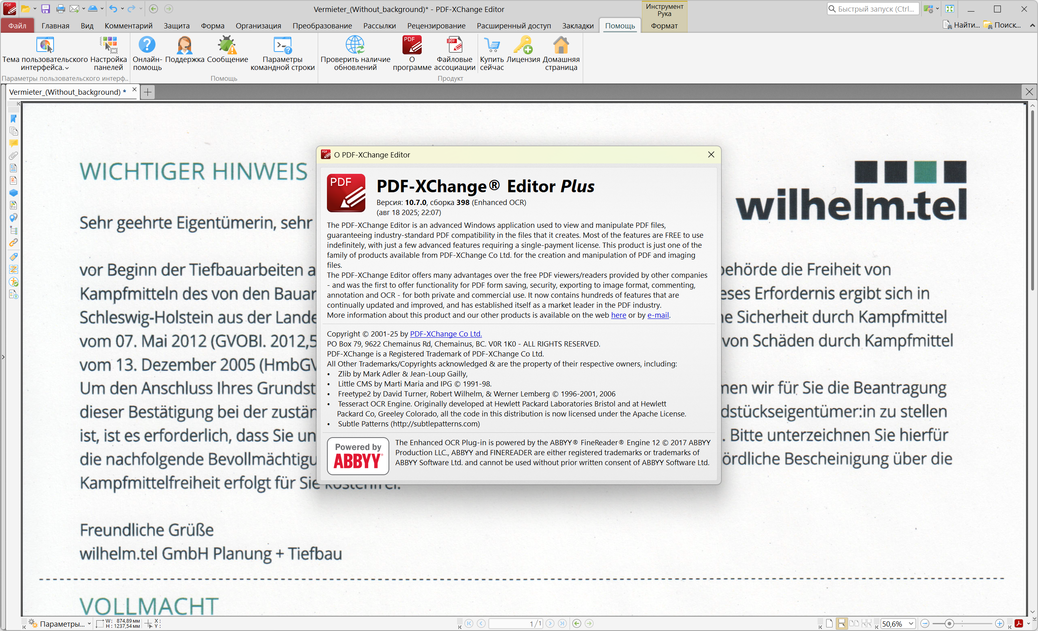Open the accessibility checker sidebar icon
Image resolution: width=1038 pixels, height=631 pixels.
coord(14,282)
